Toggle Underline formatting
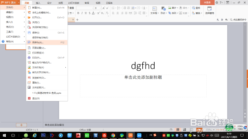The height and width of the screenshot is (139, 248). tap(86, 13)
